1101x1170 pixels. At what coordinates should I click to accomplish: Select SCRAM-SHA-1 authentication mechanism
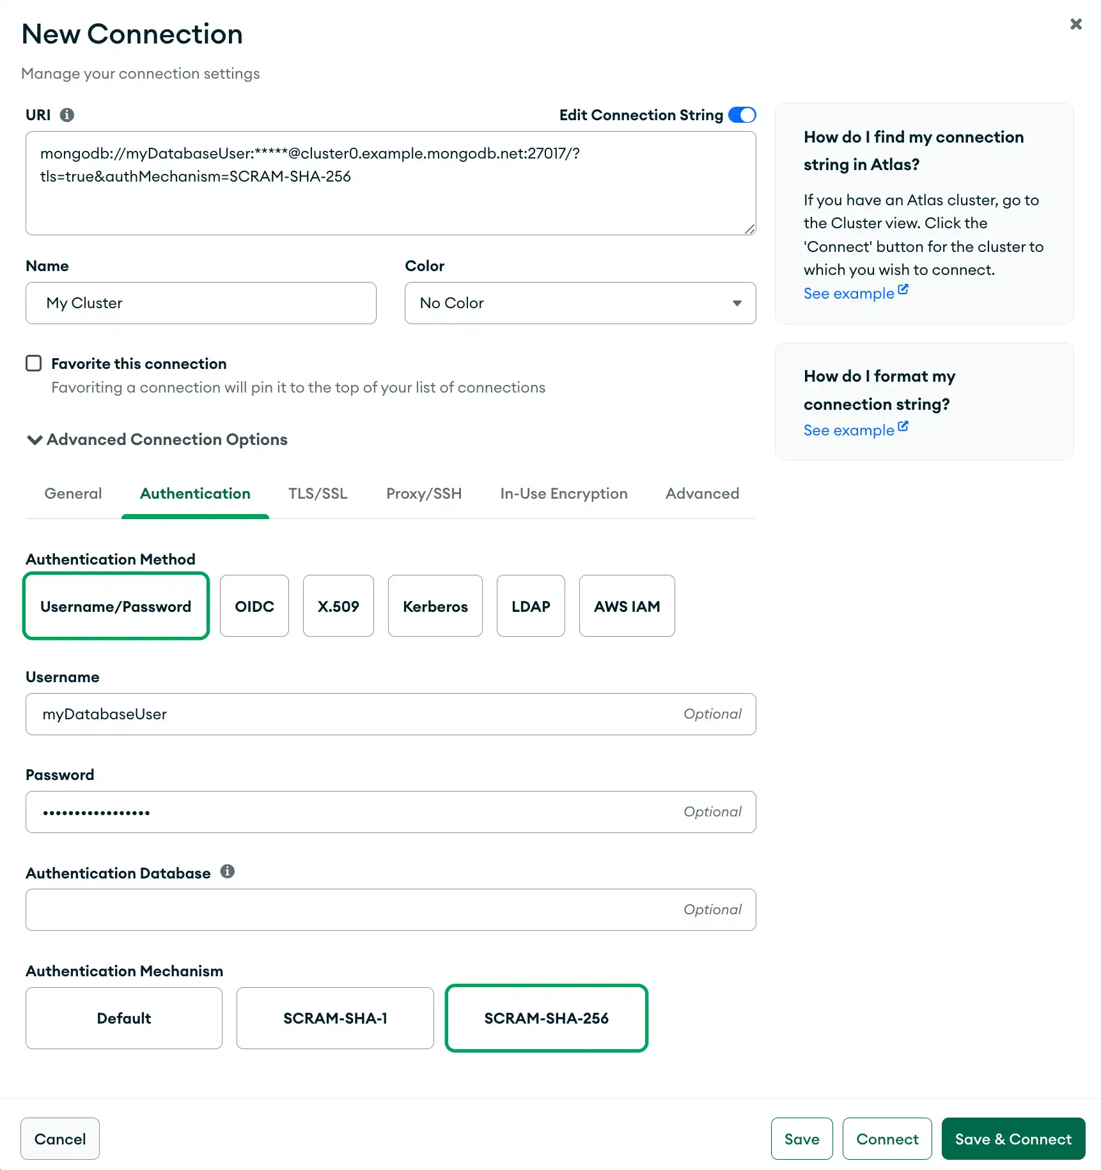[x=335, y=1018]
